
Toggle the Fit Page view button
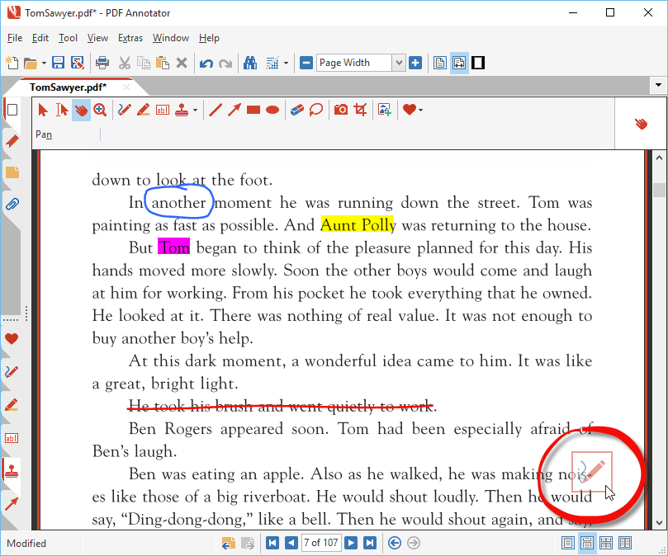(440, 63)
